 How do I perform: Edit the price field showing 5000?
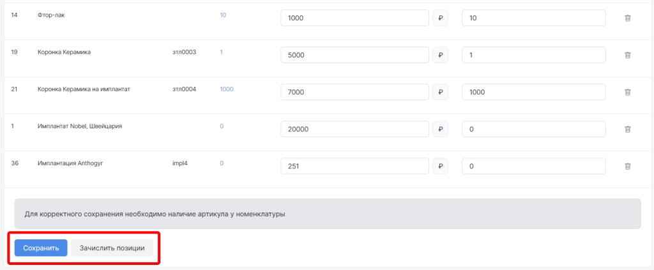coord(354,56)
